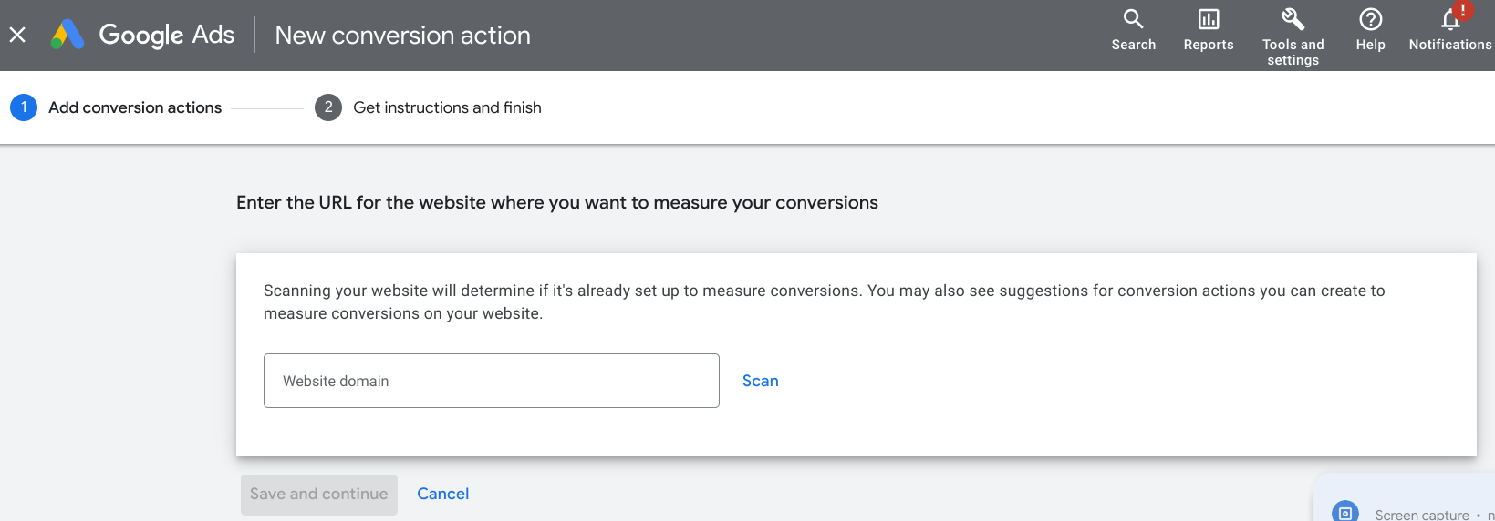Open Help via question mark icon
The width and height of the screenshot is (1495, 521).
pos(1370,19)
